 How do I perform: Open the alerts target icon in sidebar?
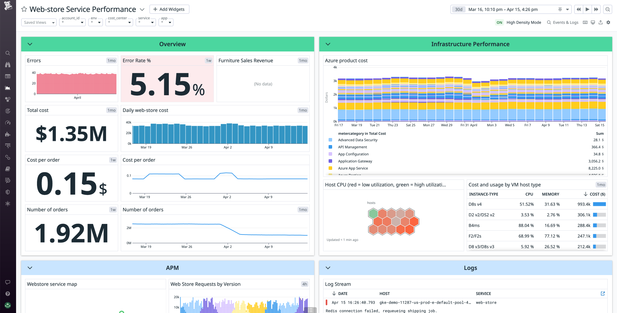pos(8,111)
